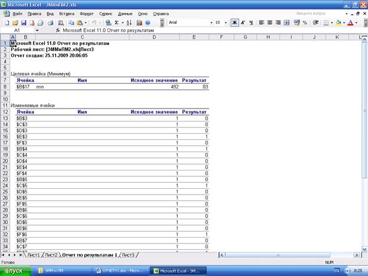Click the red Font Color A swatch
The height and width of the screenshot is (276, 368).
350,22
